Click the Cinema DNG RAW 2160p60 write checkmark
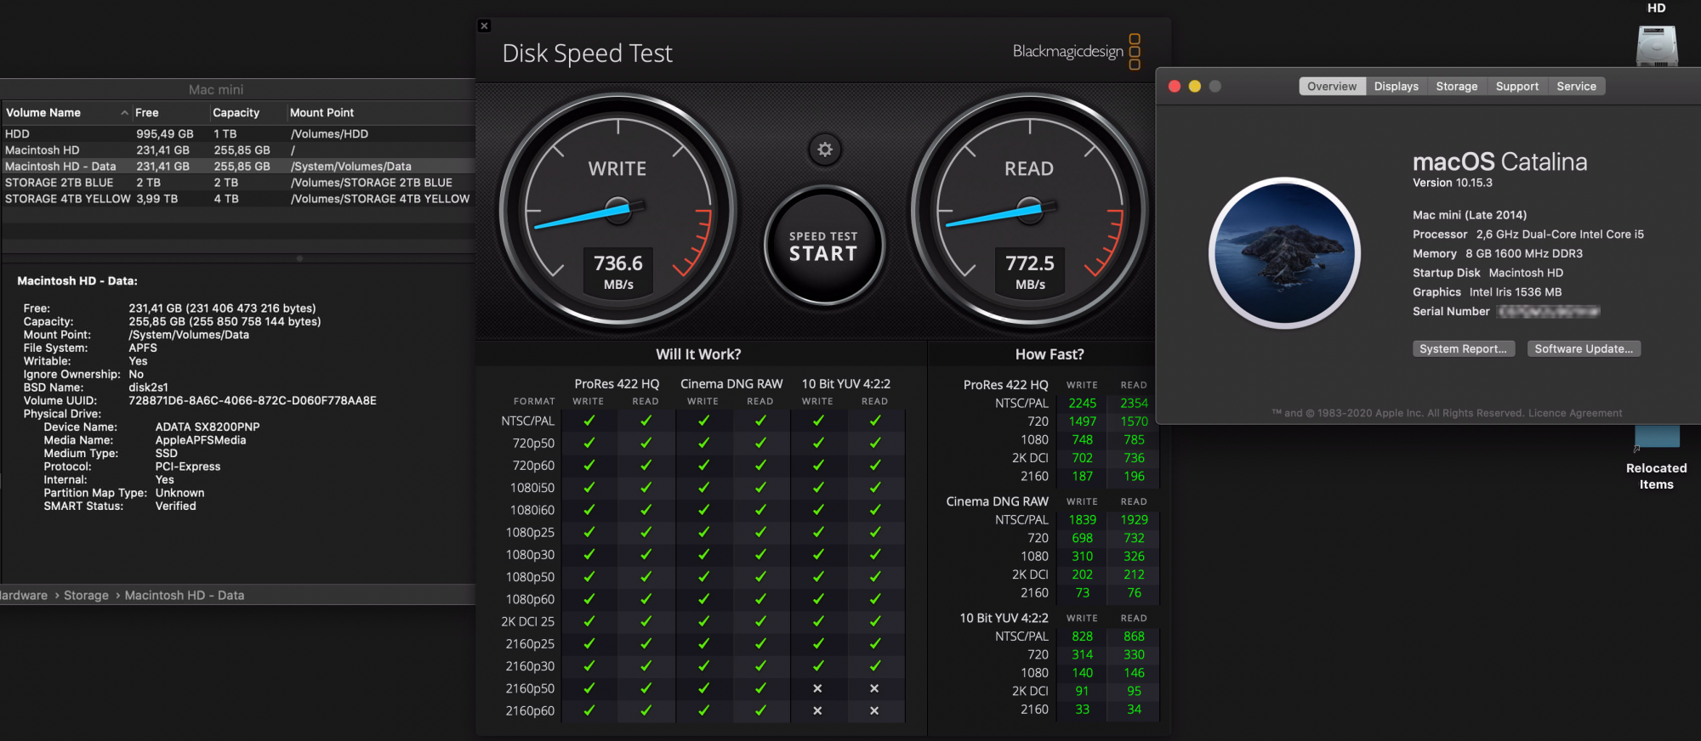Screen dimensions: 1701x741 click(703, 710)
